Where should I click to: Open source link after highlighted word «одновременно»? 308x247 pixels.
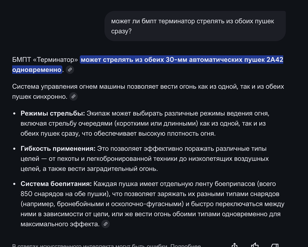[70, 70]
